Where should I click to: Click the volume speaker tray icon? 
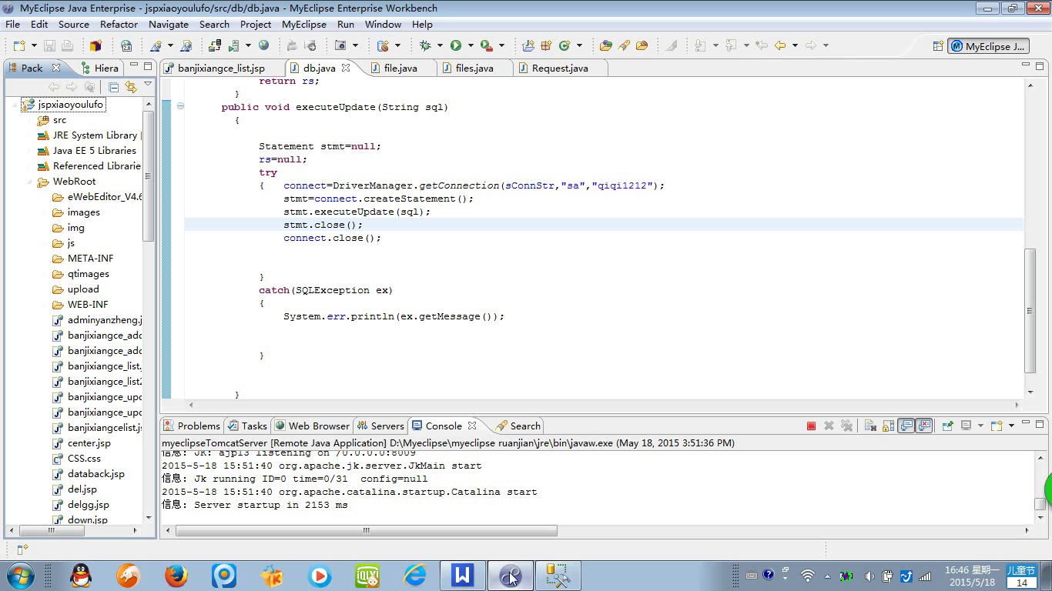point(869,576)
